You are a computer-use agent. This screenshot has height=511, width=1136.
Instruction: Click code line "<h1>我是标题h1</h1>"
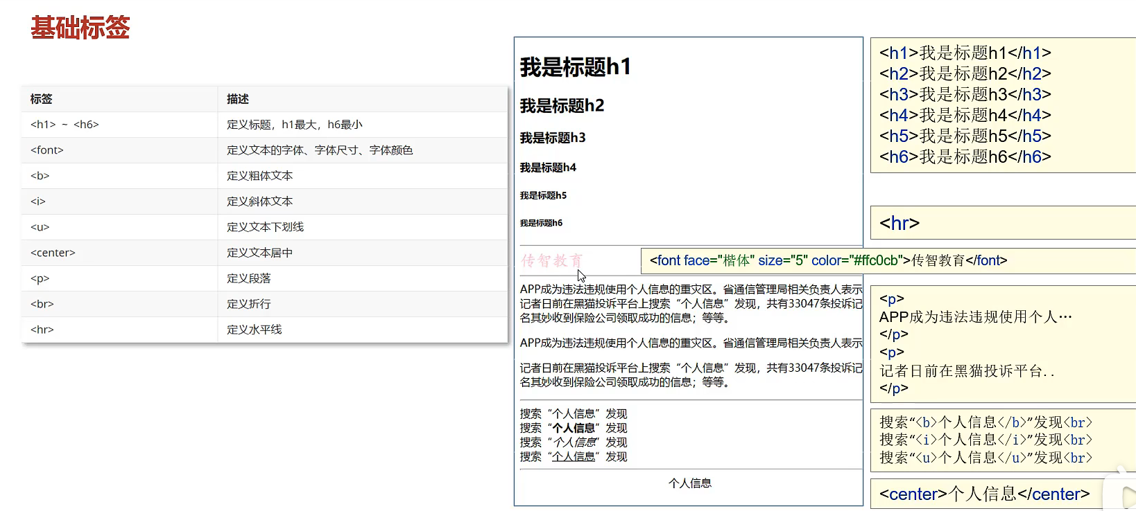coord(965,53)
